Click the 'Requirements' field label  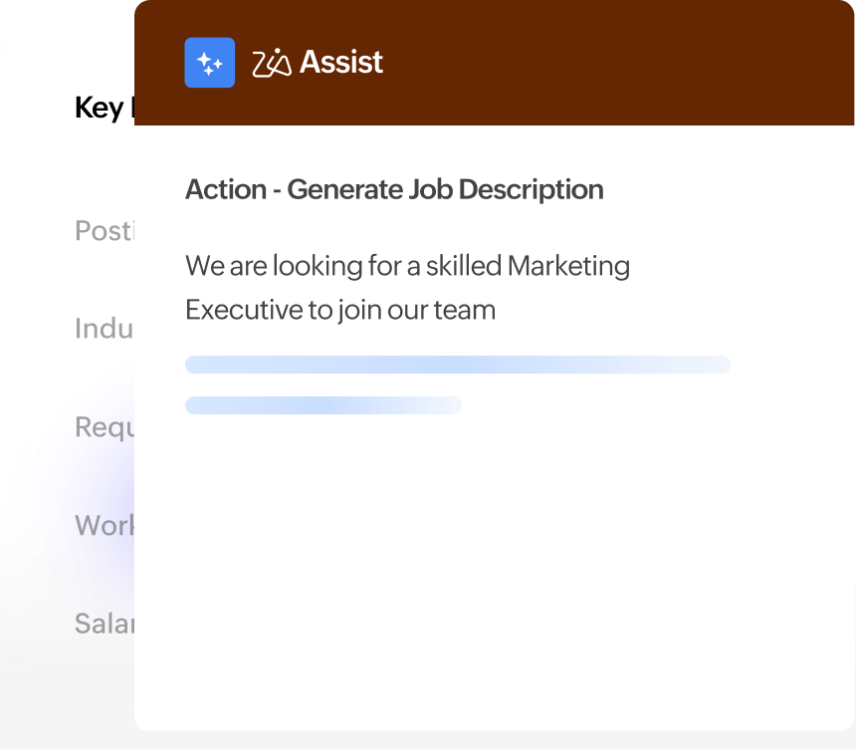click(x=105, y=426)
